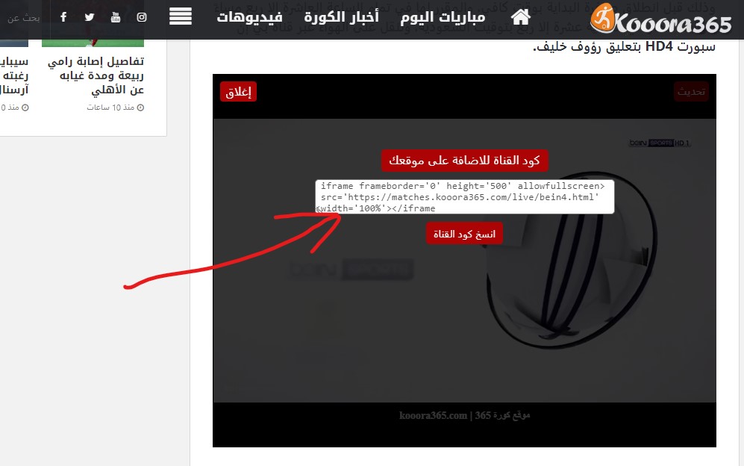Viewport: 744px width, 466px height.
Task: Click the انسخ كود القناة copy button
Action: click(464, 234)
